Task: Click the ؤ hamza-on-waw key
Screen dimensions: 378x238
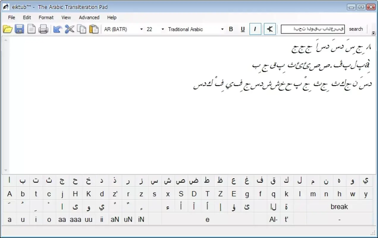Action: coord(234,207)
